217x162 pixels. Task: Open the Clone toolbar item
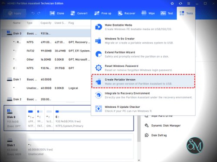click(57, 13)
